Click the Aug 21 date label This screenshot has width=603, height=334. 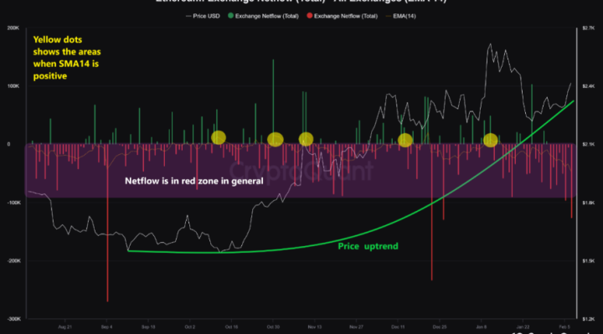pyautogui.click(x=65, y=327)
